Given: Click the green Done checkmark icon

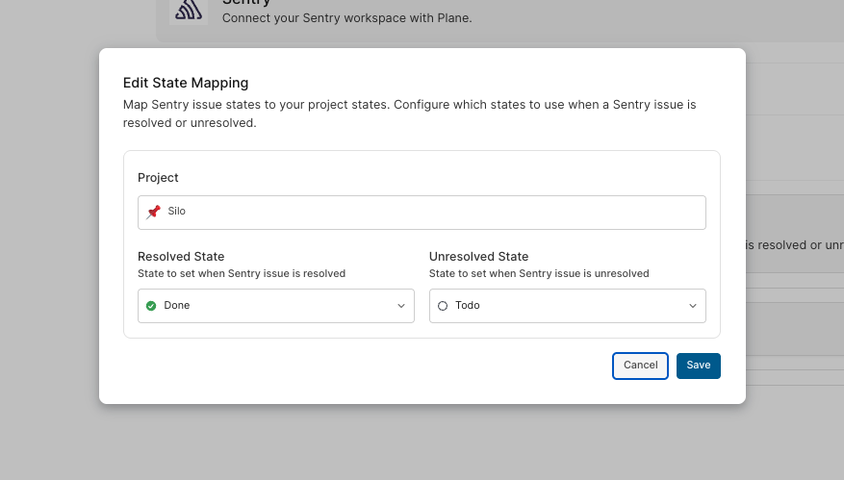Looking at the screenshot, I should (x=151, y=306).
